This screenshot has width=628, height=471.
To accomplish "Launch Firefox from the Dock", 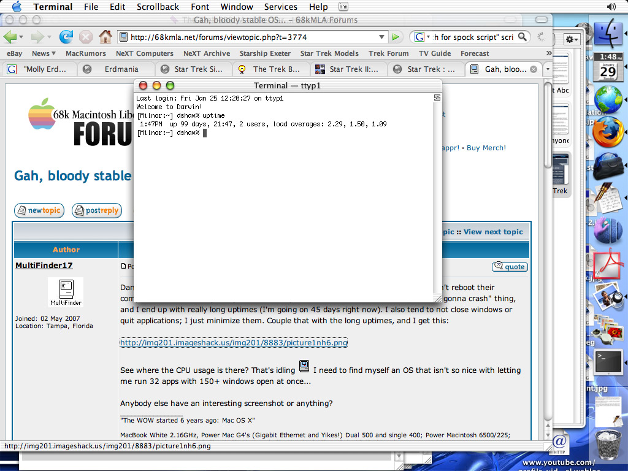I will click(608, 132).
